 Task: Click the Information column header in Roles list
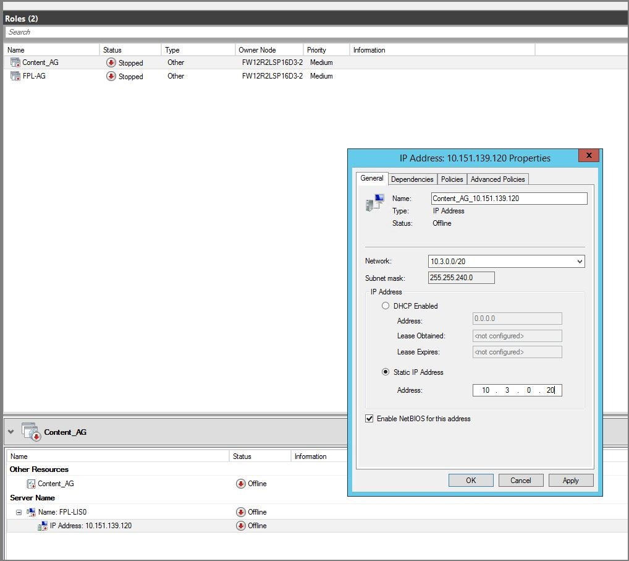point(442,50)
